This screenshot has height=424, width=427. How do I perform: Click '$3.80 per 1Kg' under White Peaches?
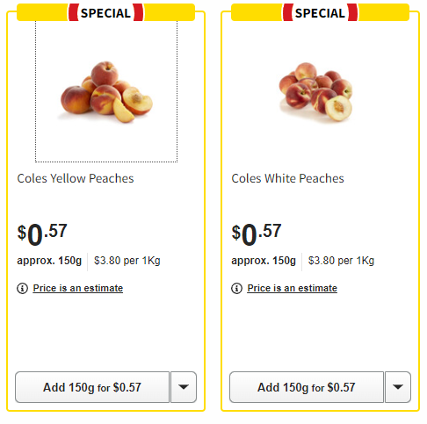point(341,261)
